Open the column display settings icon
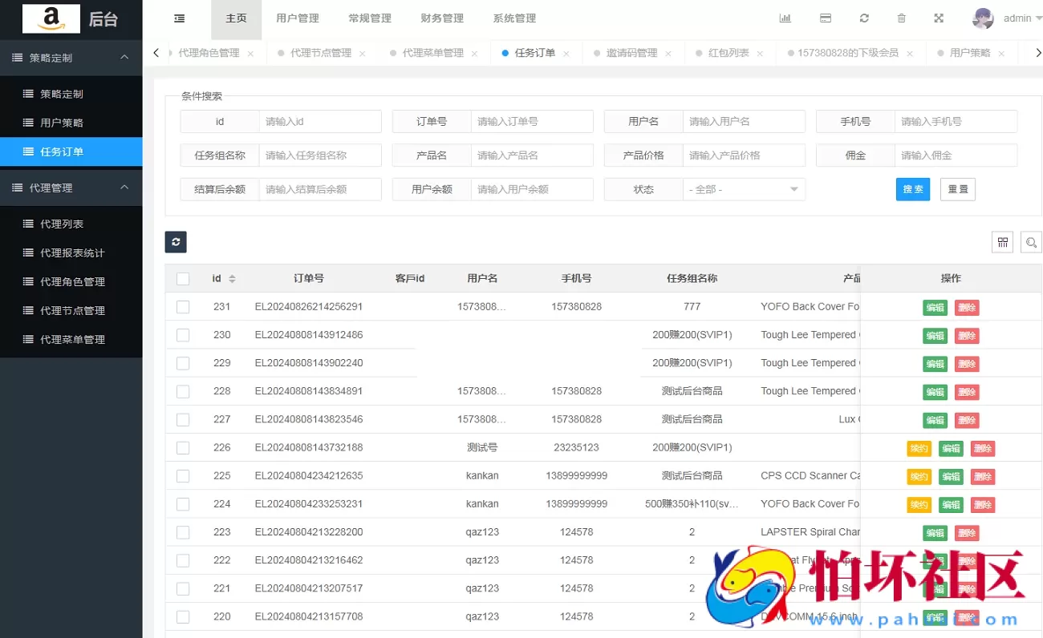This screenshot has width=1043, height=638. click(1002, 241)
